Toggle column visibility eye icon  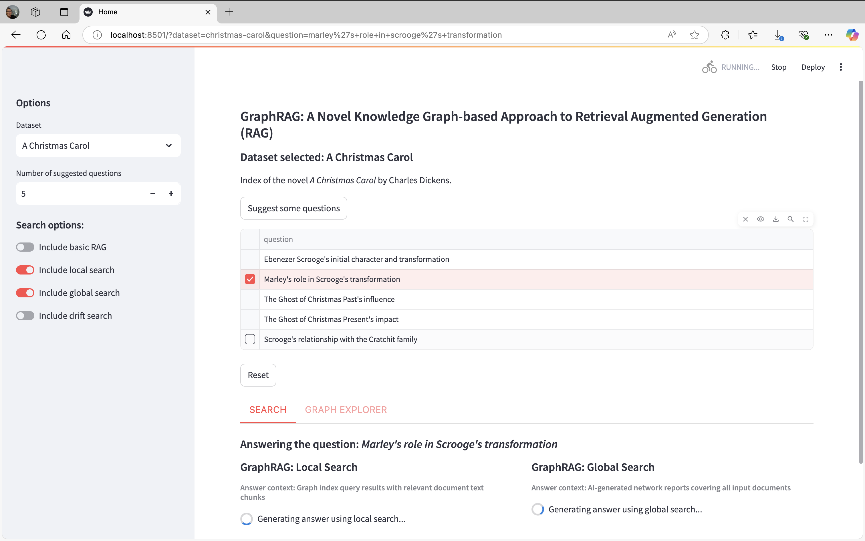[761, 219]
